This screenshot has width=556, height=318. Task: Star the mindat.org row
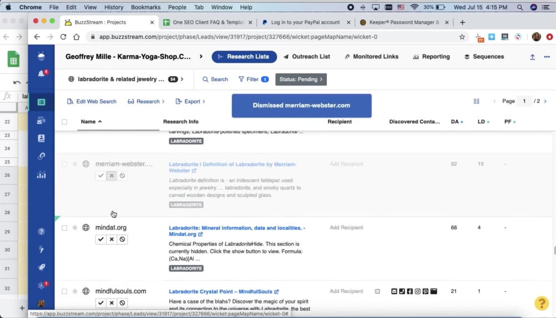[x=75, y=227]
